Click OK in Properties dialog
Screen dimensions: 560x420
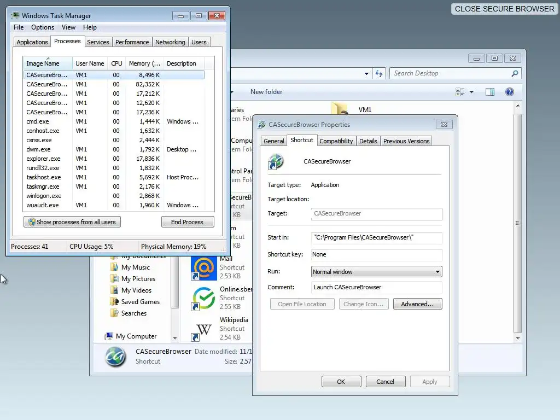coord(341,381)
